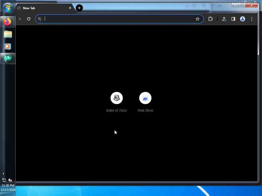Toggle the side panel icon
This screenshot has width=262, height=196.
(x=233, y=19)
